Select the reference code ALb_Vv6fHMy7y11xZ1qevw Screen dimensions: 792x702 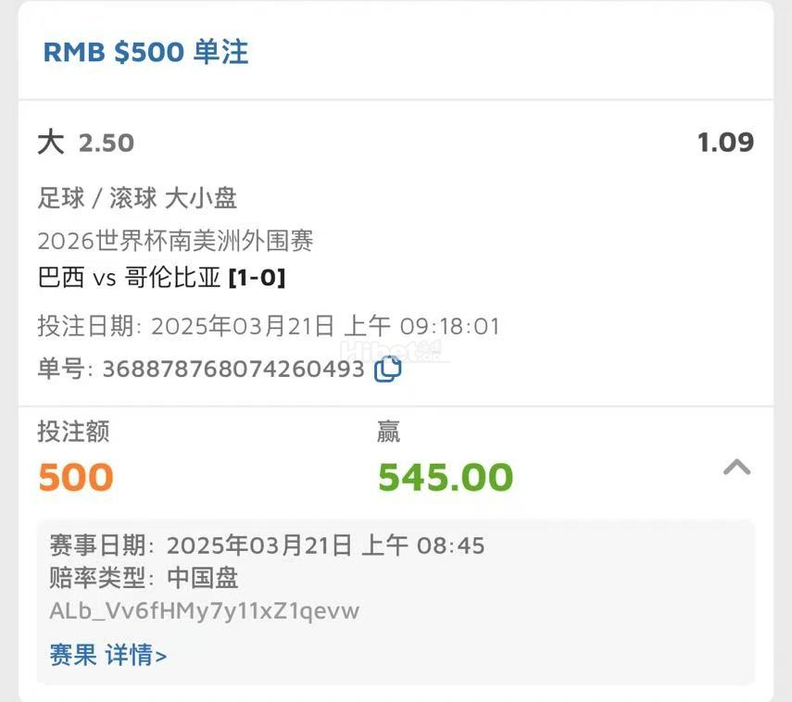click(204, 611)
